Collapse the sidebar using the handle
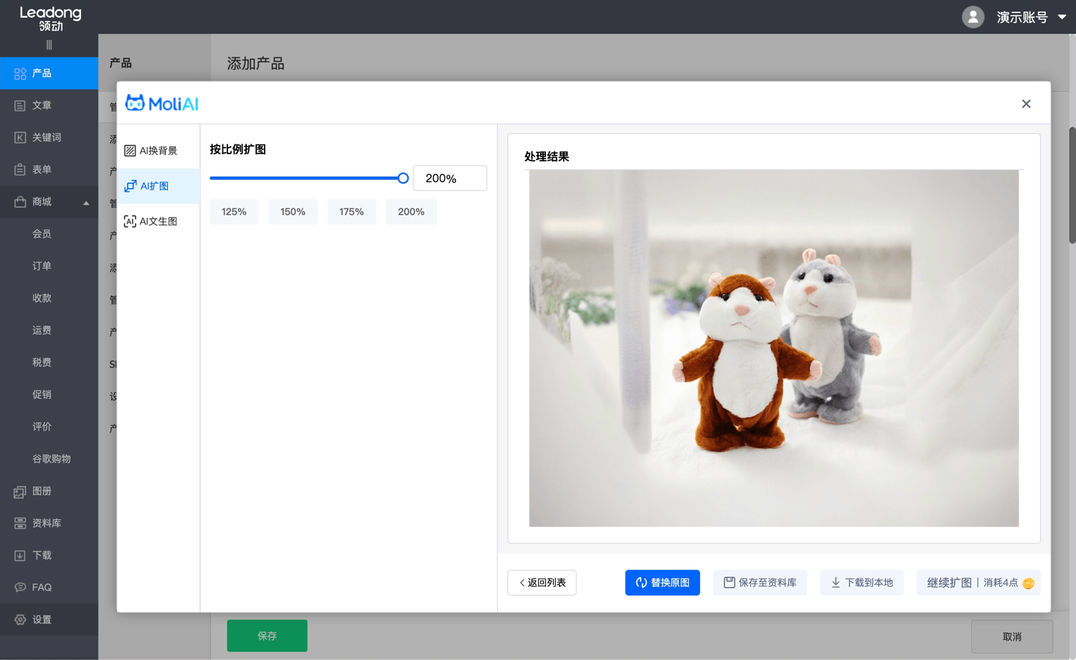This screenshot has height=660, width=1076. (x=49, y=45)
